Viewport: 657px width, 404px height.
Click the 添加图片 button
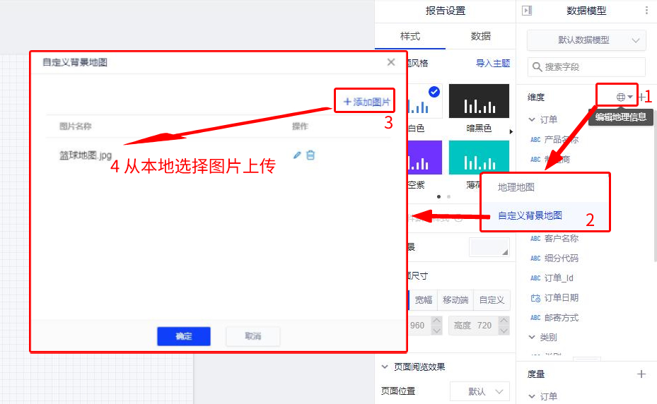pos(366,102)
